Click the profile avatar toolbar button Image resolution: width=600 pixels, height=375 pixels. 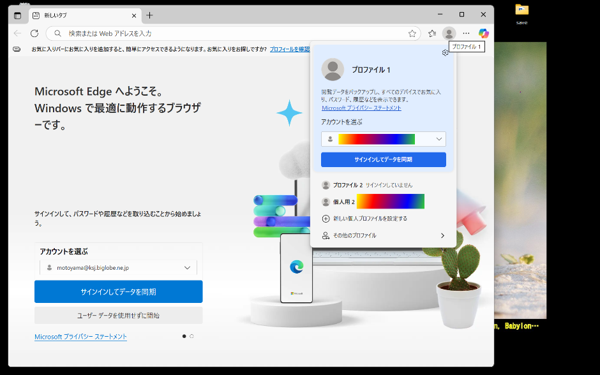click(x=449, y=34)
